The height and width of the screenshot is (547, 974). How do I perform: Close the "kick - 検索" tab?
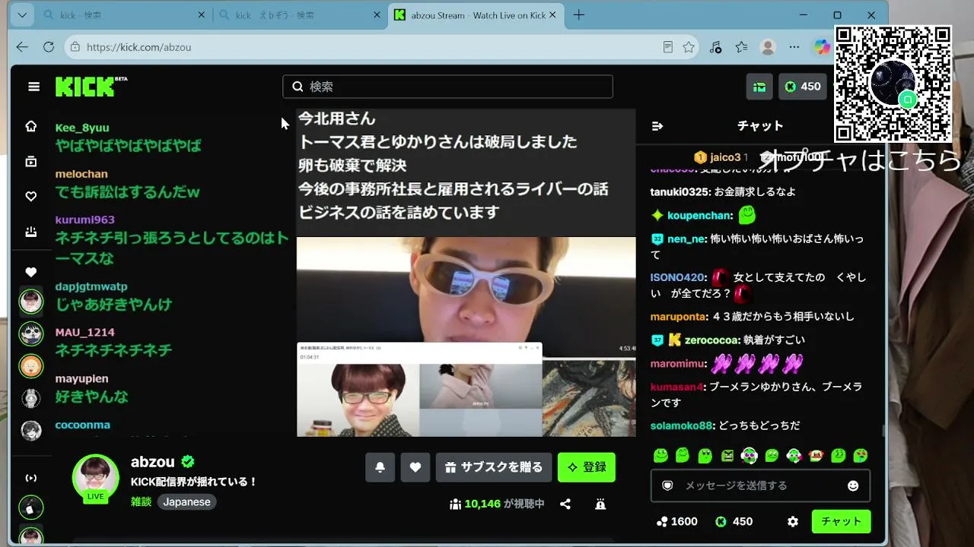pyautogui.click(x=202, y=15)
